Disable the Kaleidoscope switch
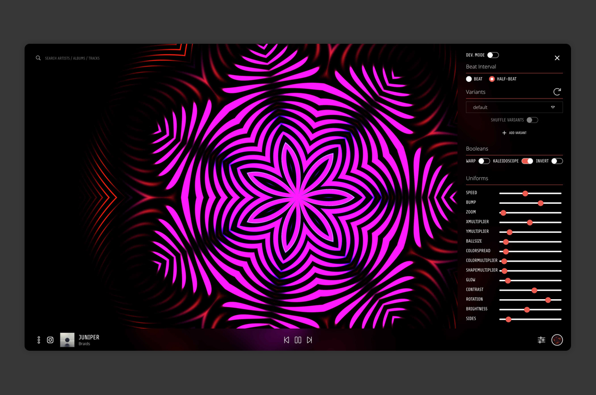 pyautogui.click(x=527, y=161)
